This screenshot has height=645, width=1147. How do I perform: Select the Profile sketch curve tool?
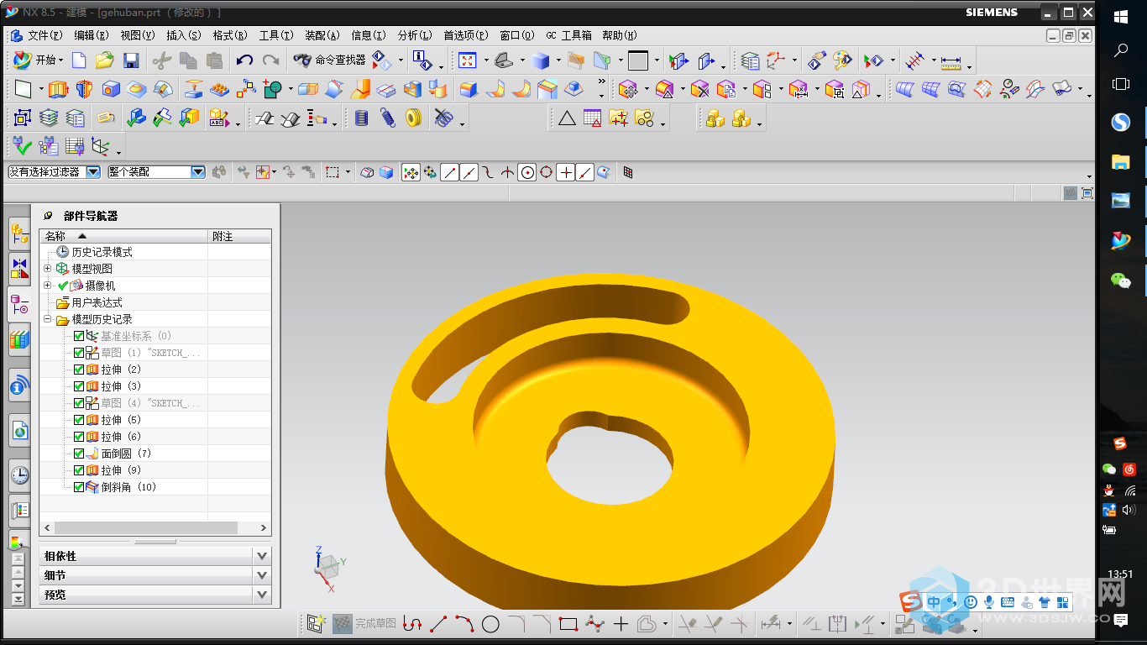coord(411,624)
